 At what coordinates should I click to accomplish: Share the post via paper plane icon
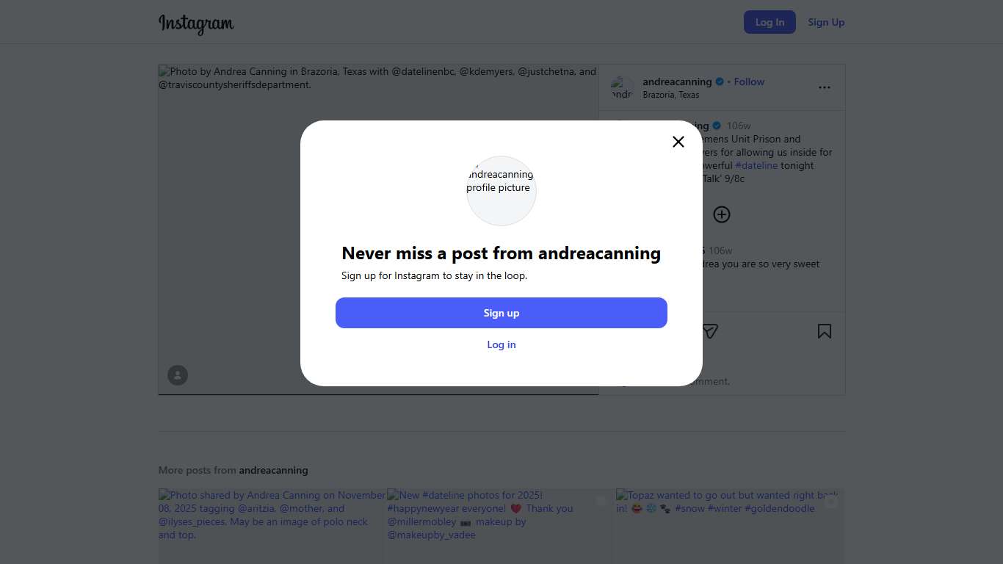pos(709,331)
